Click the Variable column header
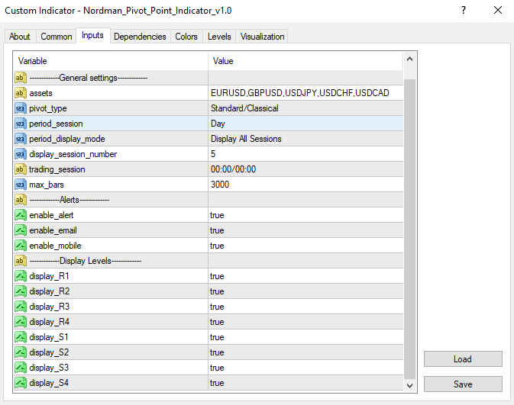The image size is (514, 405). point(111,61)
